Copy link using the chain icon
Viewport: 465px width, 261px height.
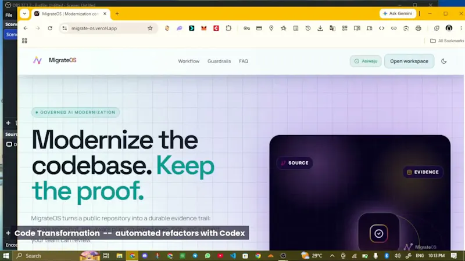tap(394, 28)
